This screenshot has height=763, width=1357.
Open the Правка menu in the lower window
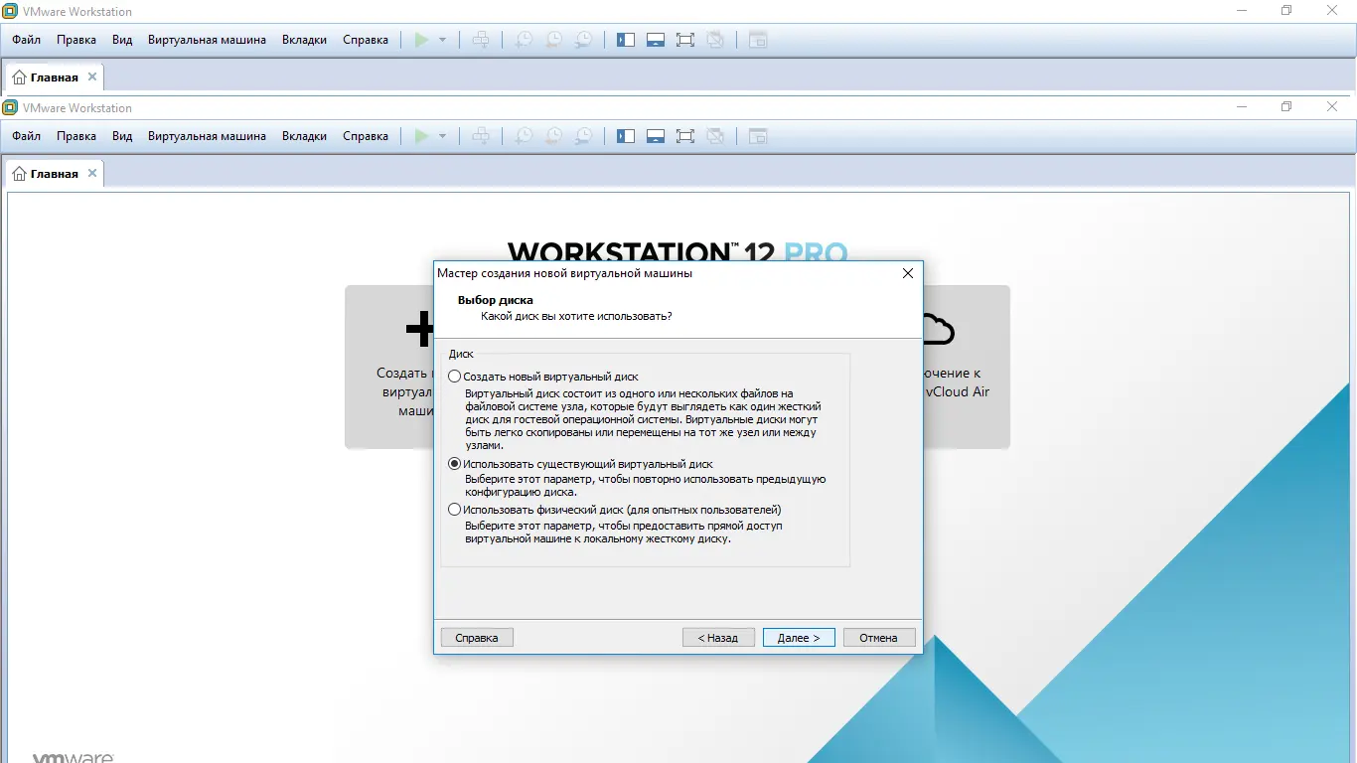pos(76,136)
